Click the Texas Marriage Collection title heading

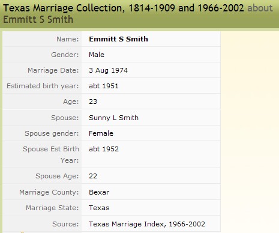(x=124, y=8)
